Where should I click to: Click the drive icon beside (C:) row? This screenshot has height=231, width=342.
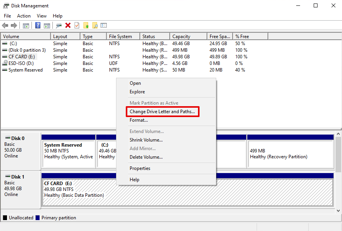point(5,44)
